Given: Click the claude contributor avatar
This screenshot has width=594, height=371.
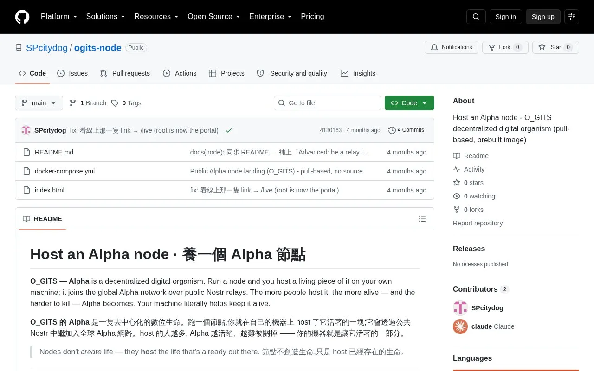Looking at the screenshot, I should point(460,326).
